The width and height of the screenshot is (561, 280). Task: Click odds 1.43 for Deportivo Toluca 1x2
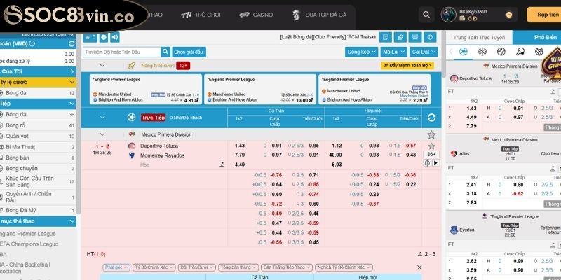(x=240, y=146)
